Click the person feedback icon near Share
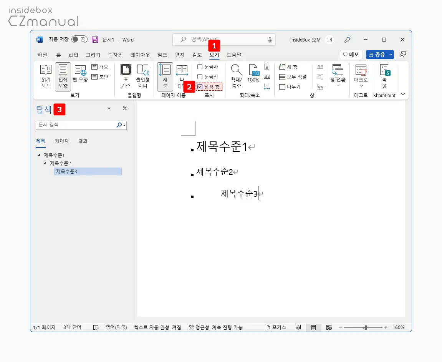This screenshot has width=442, height=362. [403, 55]
